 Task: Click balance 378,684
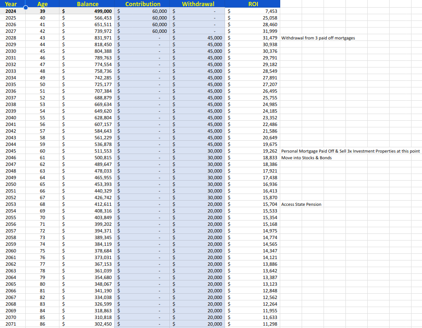[87, 251]
